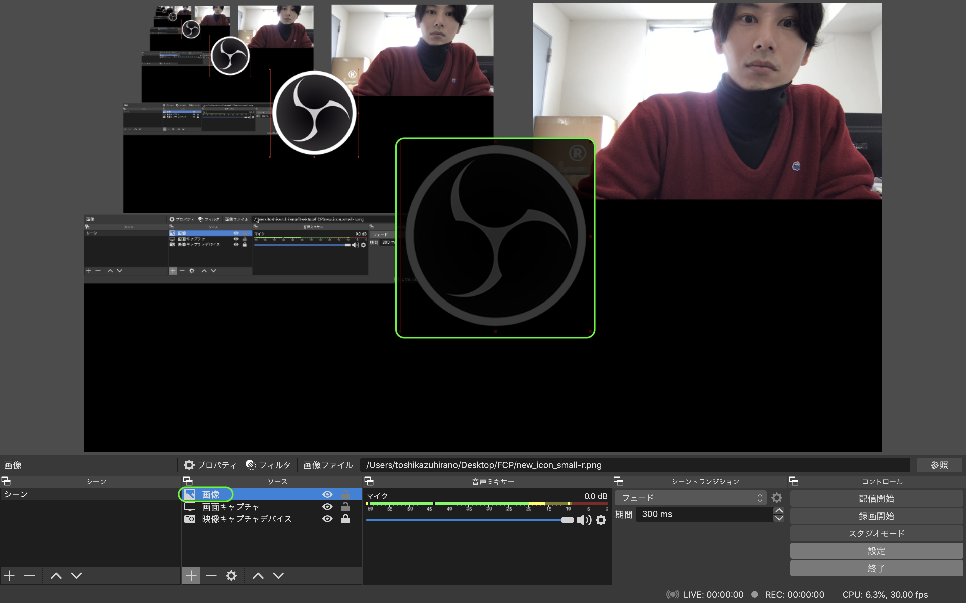Pop out the Controls dock icon

coord(794,481)
